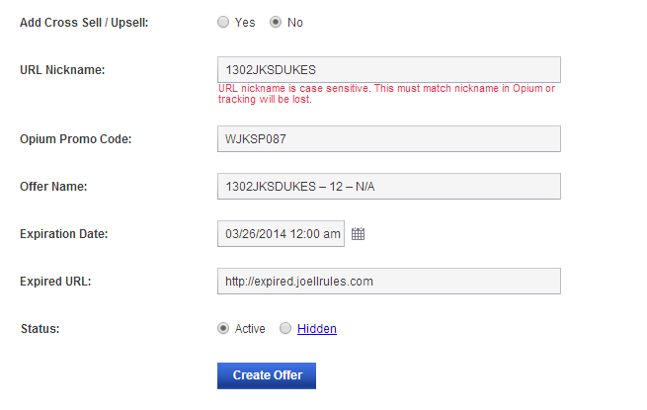Select Yes for Add Cross Sell / Upsell
The image size is (647, 410).
coord(223,22)
